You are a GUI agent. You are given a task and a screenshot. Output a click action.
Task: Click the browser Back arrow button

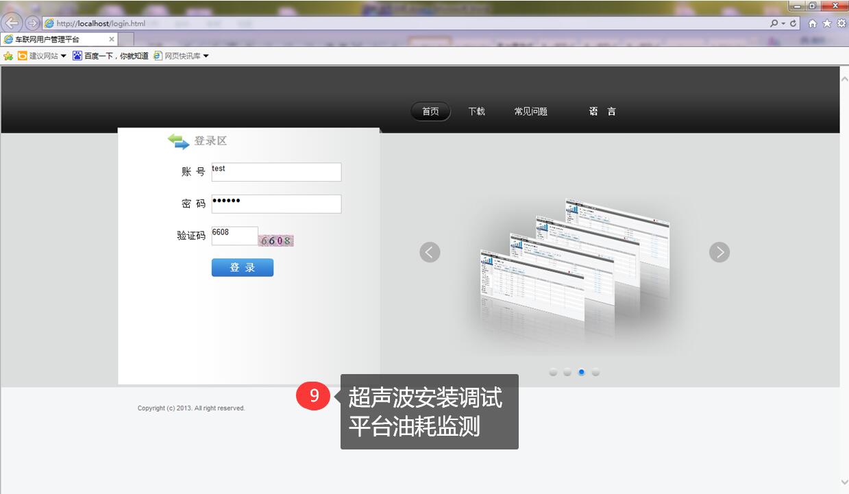click(12, 23)
